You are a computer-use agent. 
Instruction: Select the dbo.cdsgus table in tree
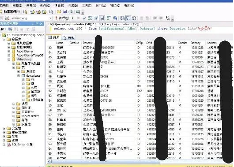33,75
